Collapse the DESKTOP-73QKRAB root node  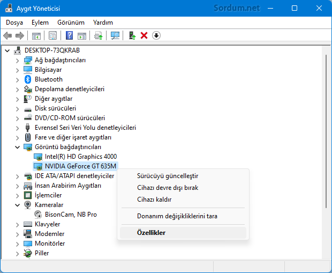[7, 51]
